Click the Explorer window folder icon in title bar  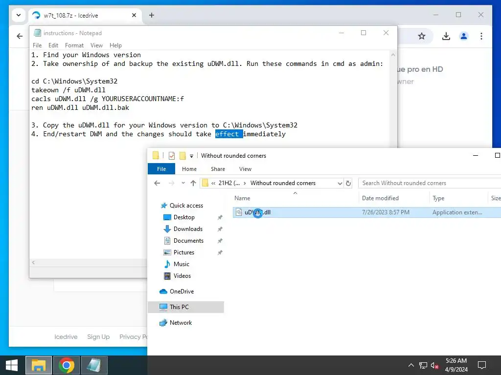click(x=156, y=155)
